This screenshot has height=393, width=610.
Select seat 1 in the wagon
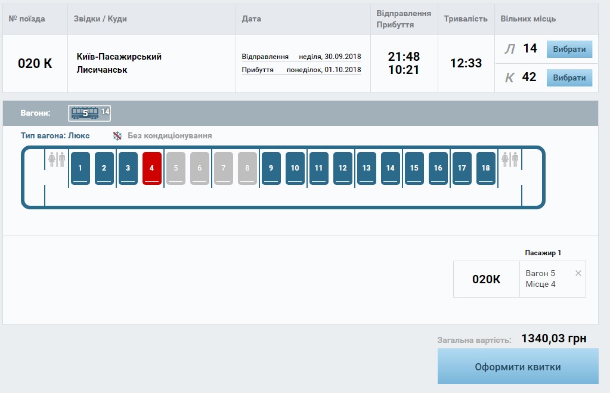[80, 168]
